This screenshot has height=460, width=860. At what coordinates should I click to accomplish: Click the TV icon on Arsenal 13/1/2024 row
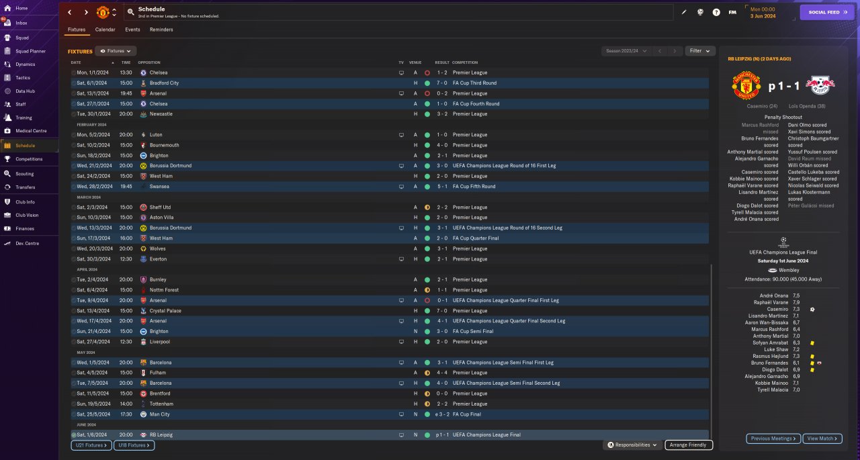click(401, 93)
